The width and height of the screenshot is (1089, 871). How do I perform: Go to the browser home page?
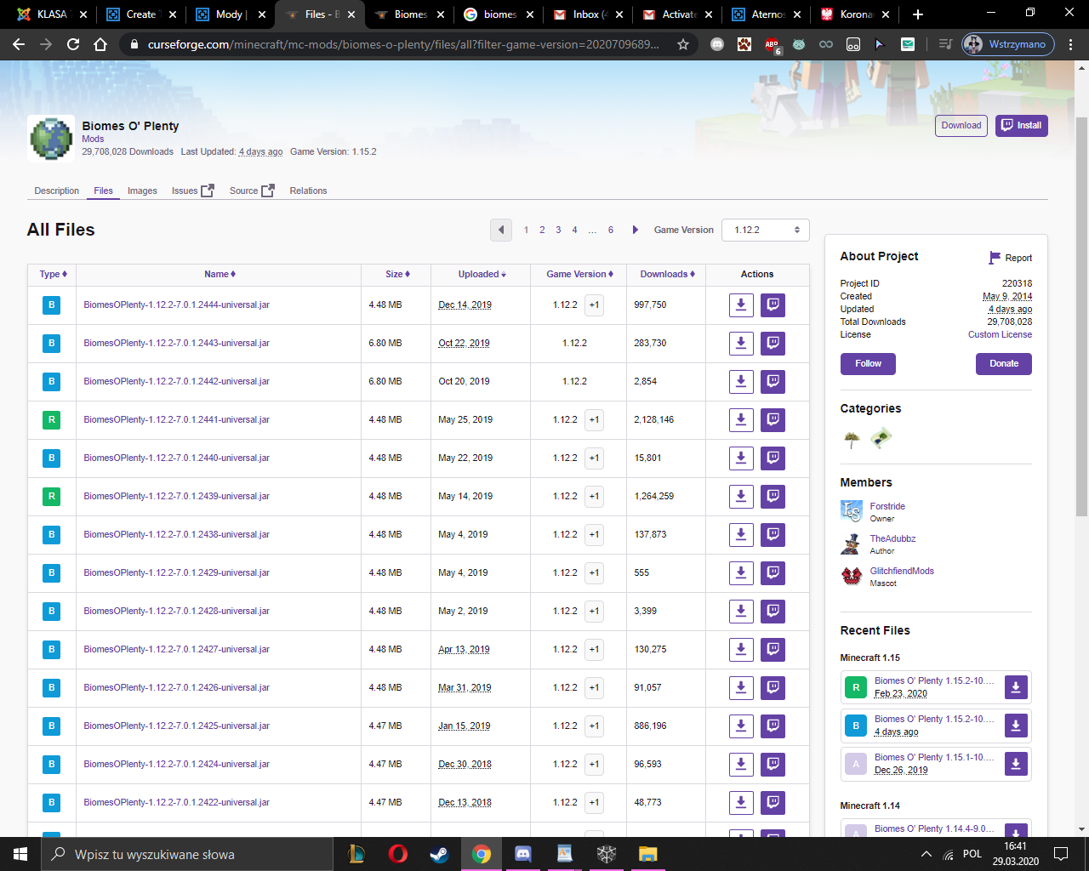tap(100, 44)
